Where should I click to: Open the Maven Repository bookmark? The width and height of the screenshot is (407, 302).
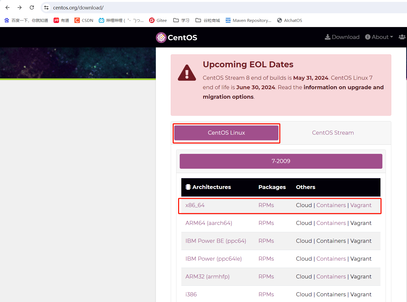click(x=248, y=20)
